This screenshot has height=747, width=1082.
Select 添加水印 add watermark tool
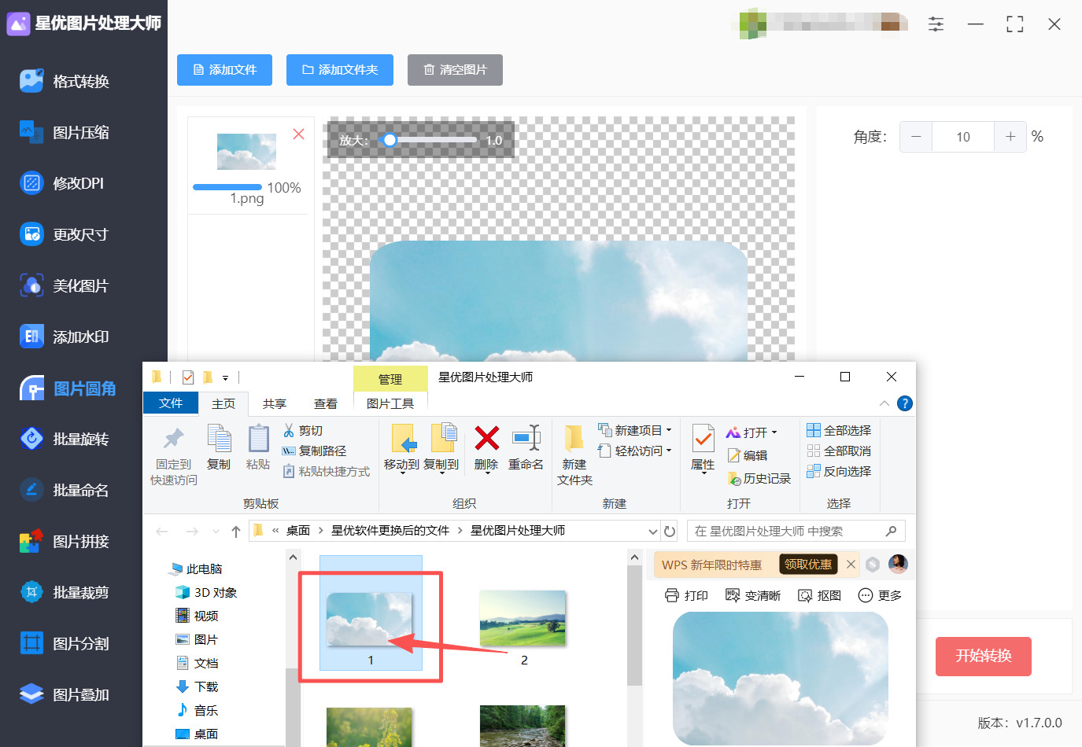(65, 337)
